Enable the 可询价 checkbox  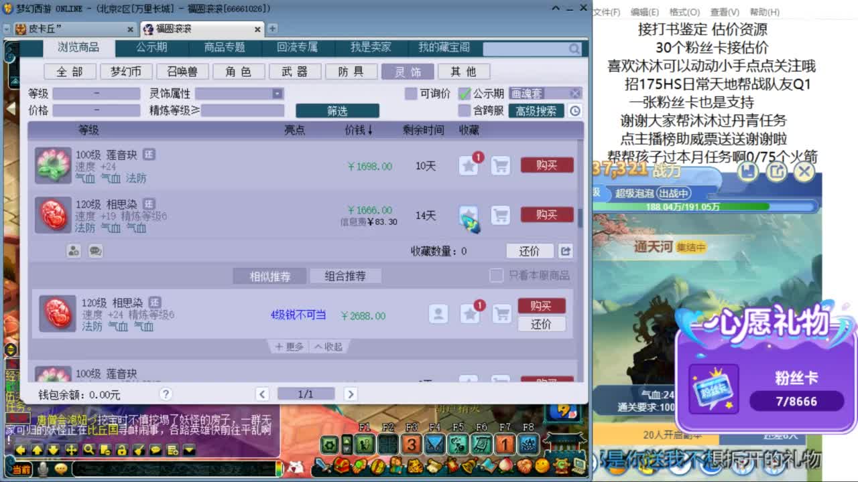(410, 92)
